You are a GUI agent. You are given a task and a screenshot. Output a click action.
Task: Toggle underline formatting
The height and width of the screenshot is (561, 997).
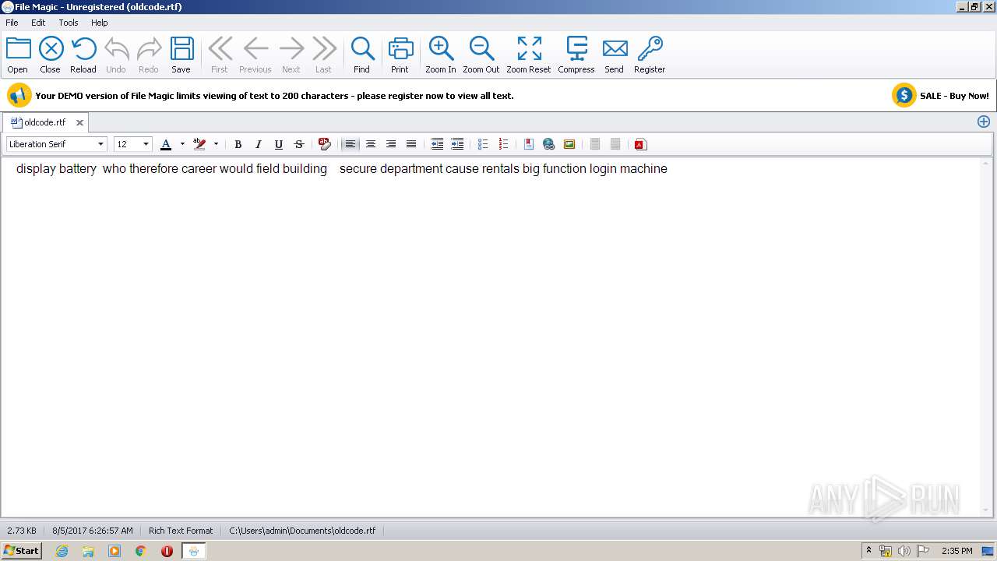[x=279, y=144]
